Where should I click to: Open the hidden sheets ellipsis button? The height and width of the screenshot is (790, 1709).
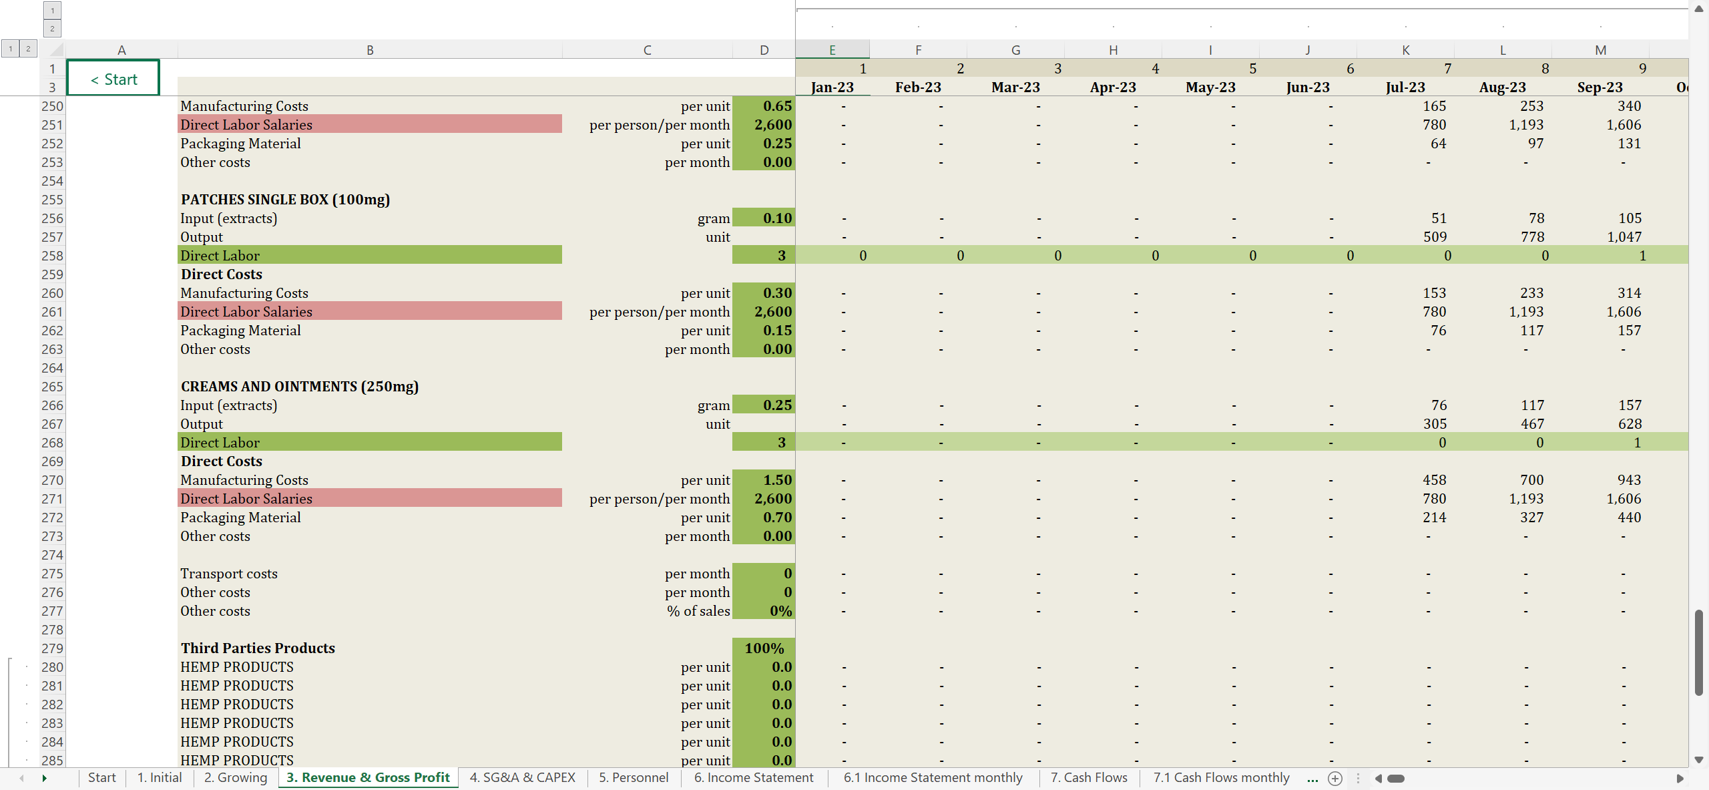tap(1312, 778)
